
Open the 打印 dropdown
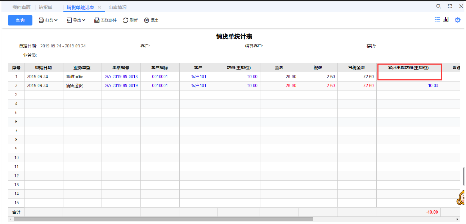[x=48, y=20]
